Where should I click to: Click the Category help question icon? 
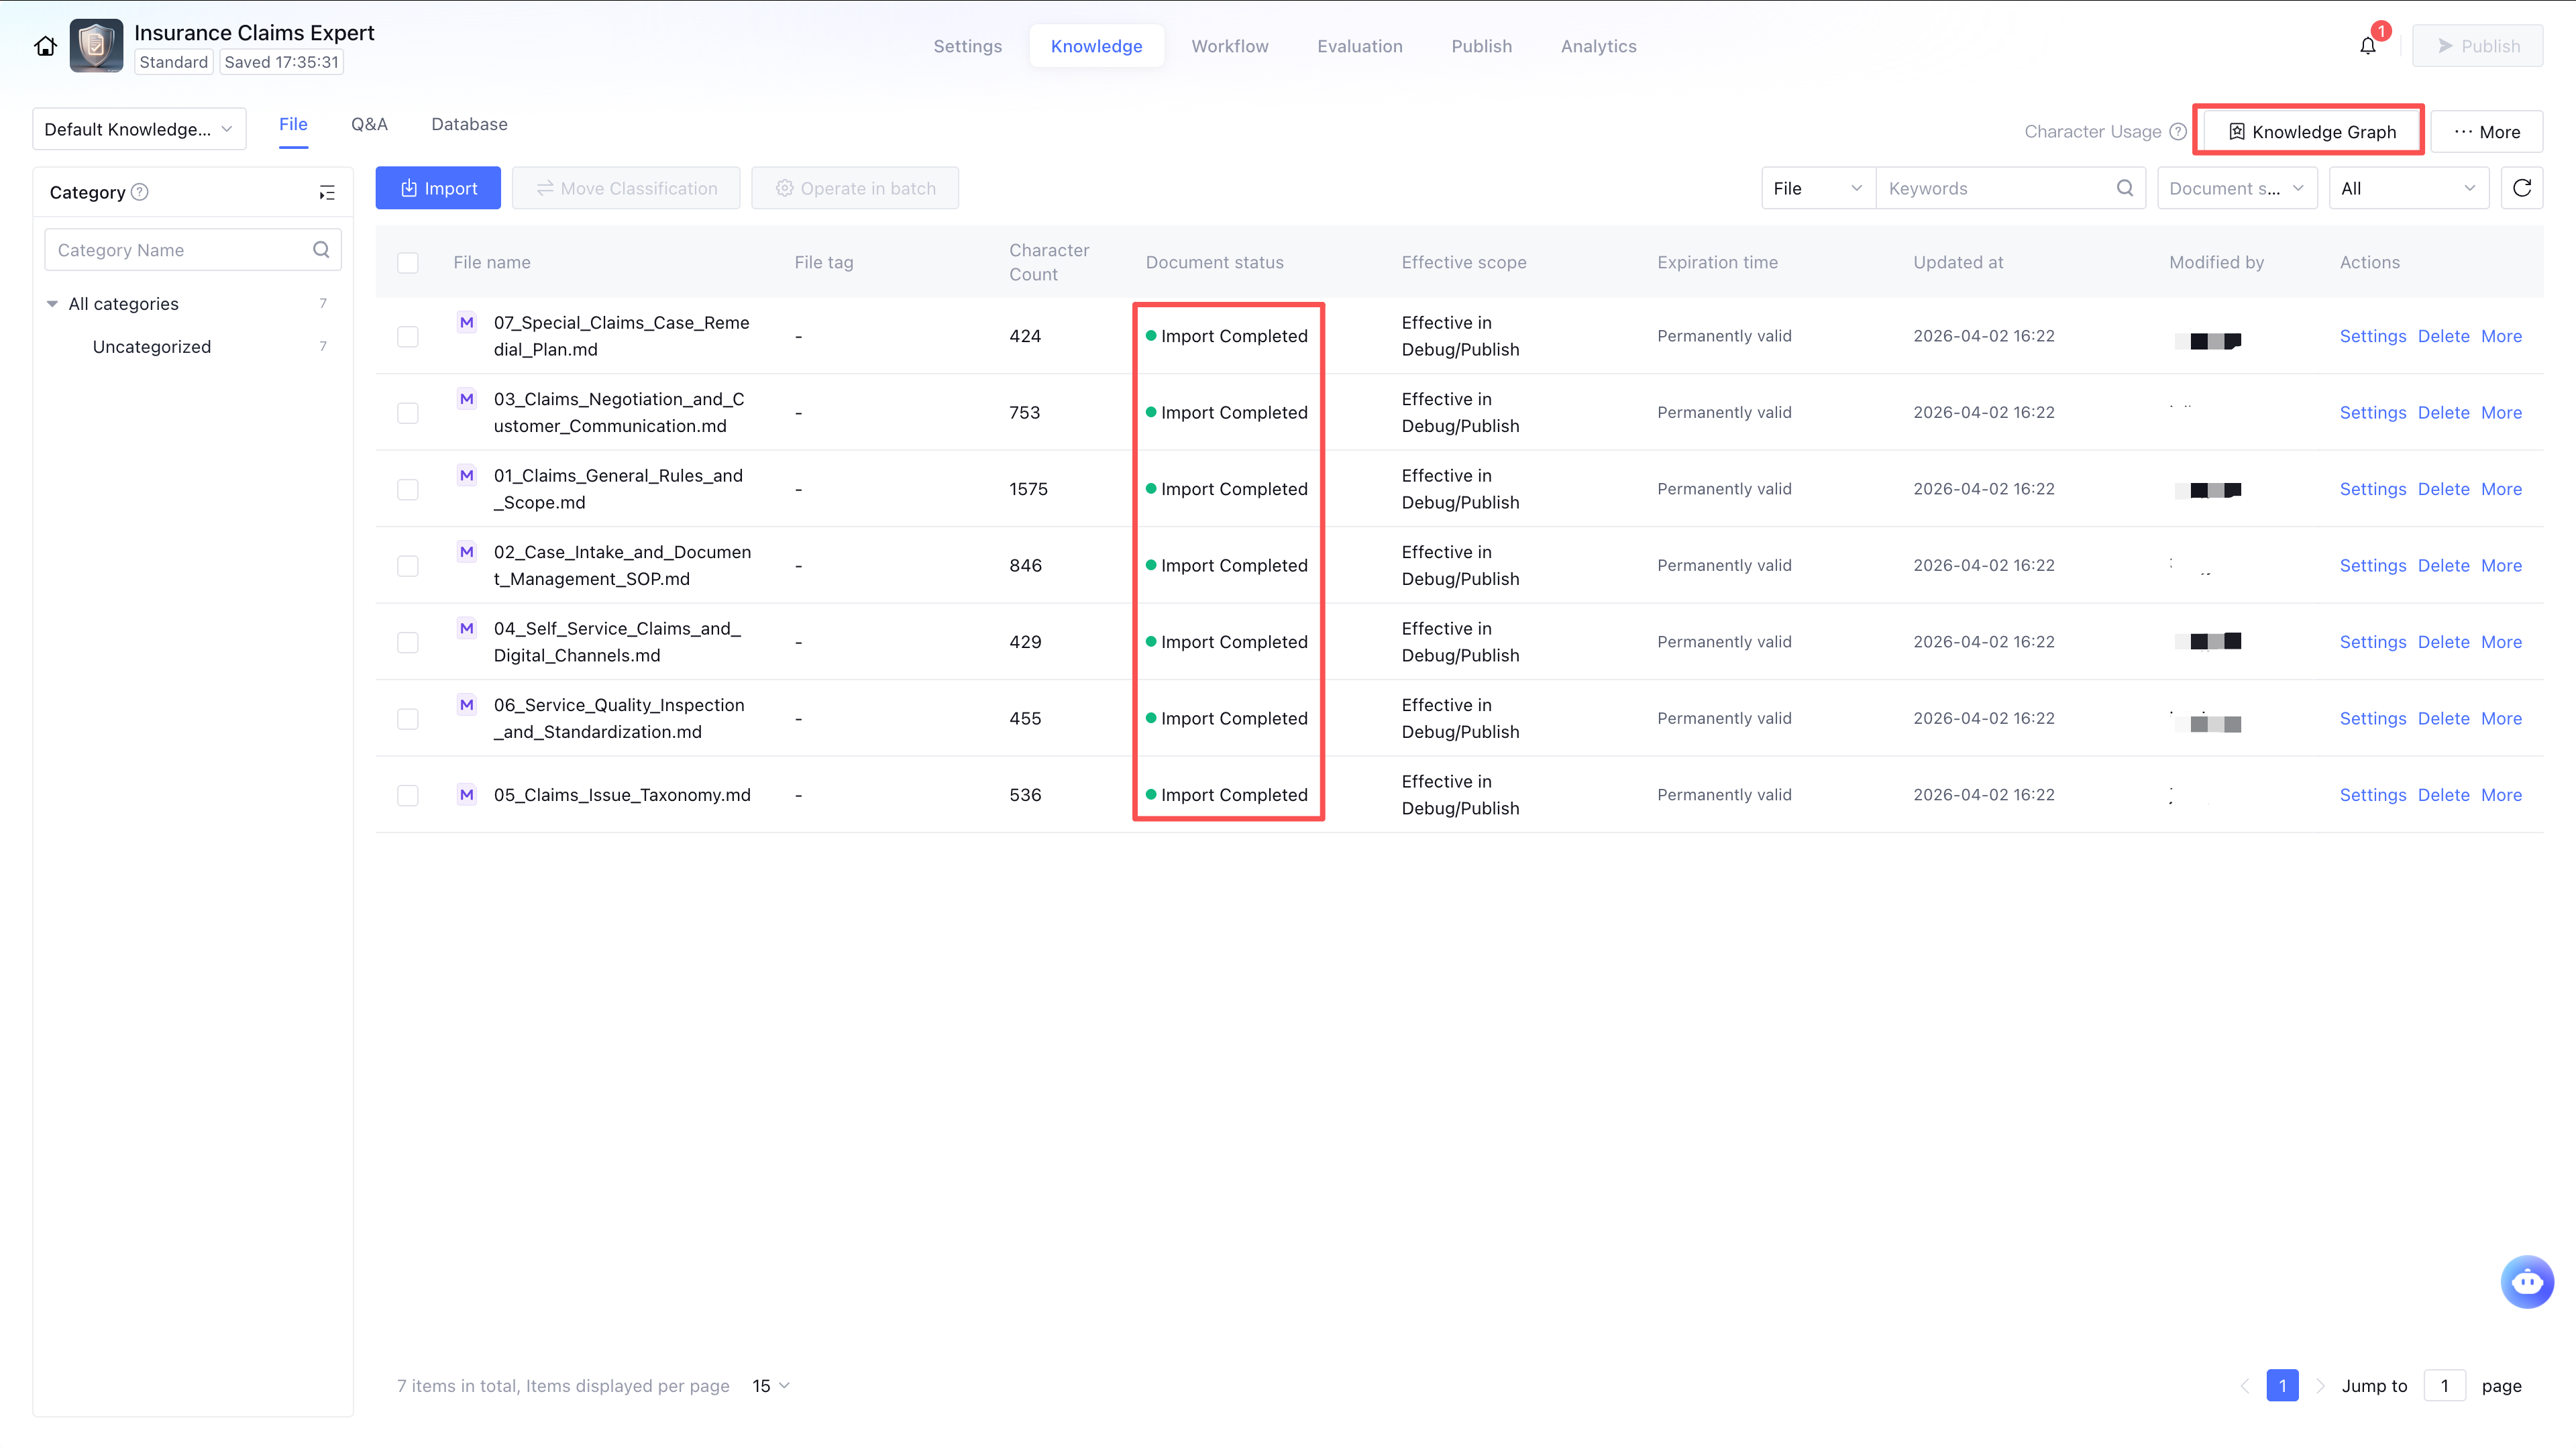pos(140,192)
